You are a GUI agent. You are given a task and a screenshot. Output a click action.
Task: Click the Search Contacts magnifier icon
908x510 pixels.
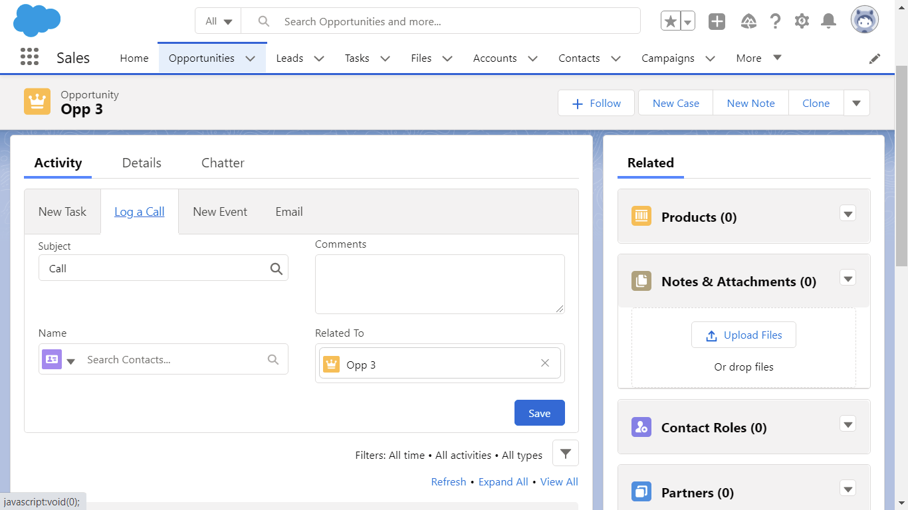click(x=273, y=359)
